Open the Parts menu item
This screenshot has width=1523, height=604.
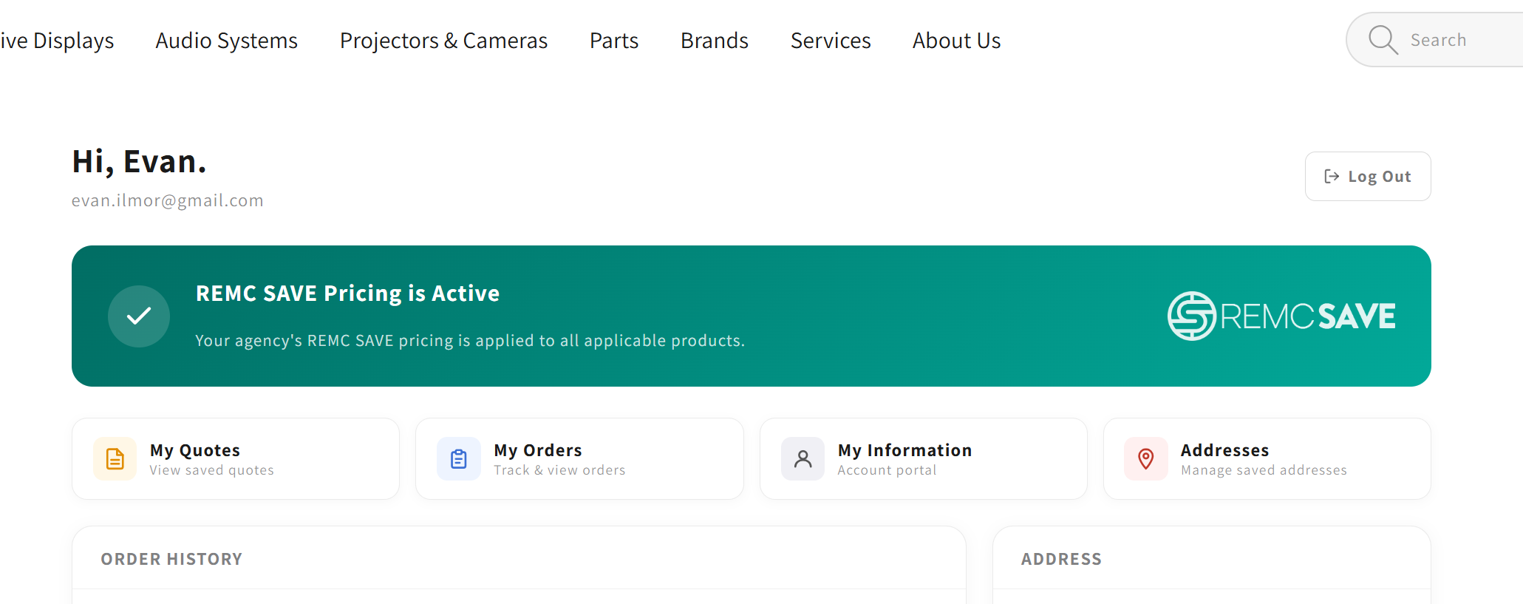coord(614,41)
